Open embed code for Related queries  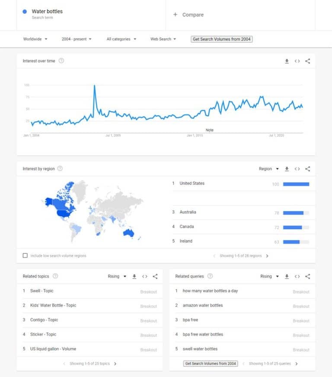297,276
